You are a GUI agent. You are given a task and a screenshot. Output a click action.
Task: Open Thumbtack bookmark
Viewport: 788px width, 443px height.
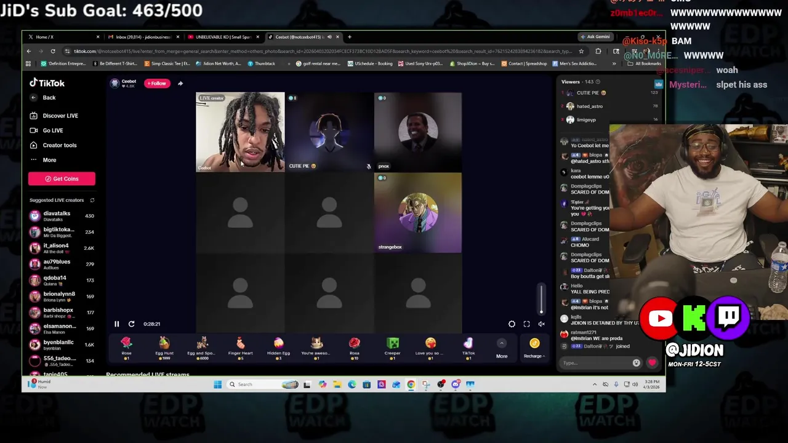tap(262, 63)
